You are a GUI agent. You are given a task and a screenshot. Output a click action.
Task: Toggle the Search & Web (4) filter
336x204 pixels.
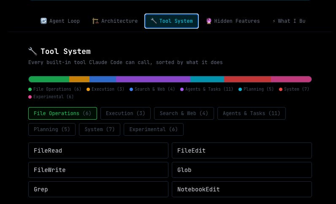click(184, 113)
